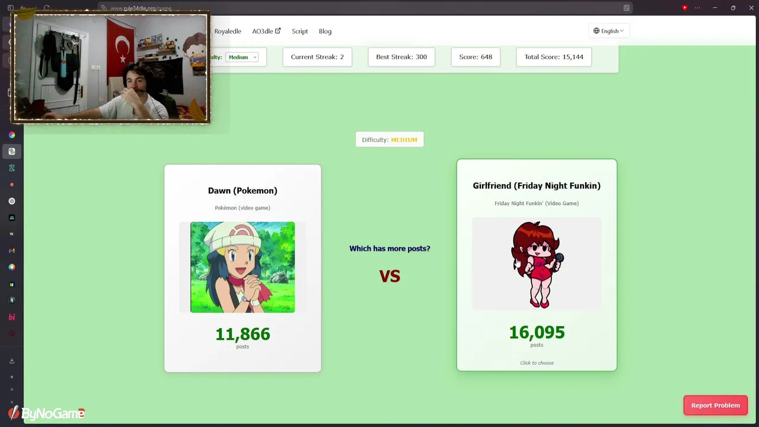Click the red circular Pinterest-like sidebar icon
Screen dimensions: 759x427
click(11, 334)
